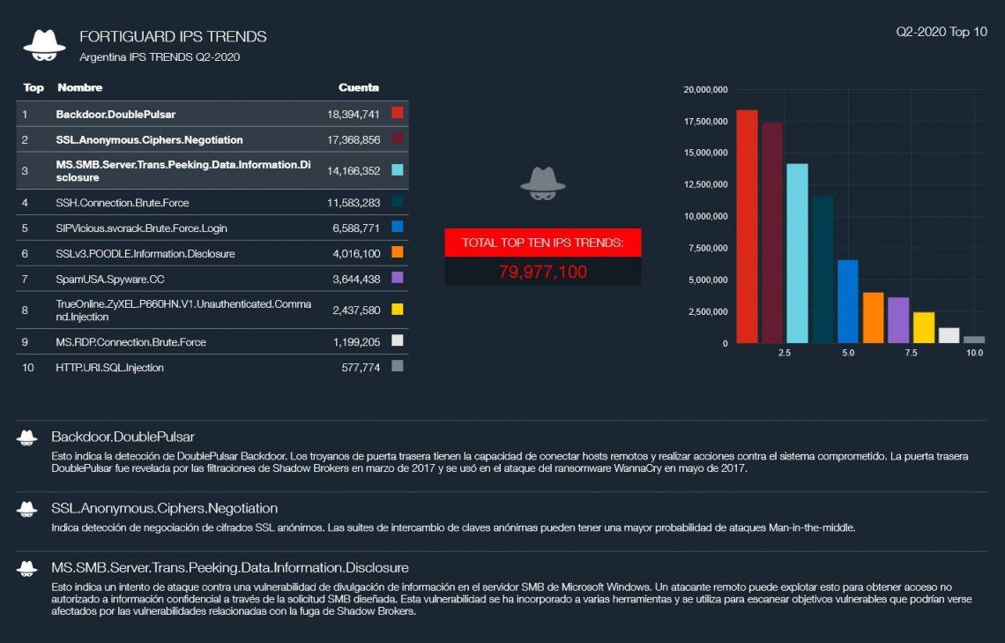The height and width of the screenshot is (643, 1005).
Task: Click the grey hacker icon above the total box
Action: 542,180
